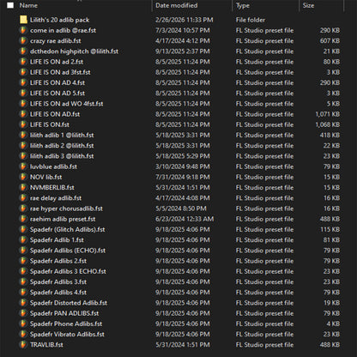The image size is (357, 357).
Task: Click icon of Spadefr Adlib 1.fst
Action: [23, 240]
